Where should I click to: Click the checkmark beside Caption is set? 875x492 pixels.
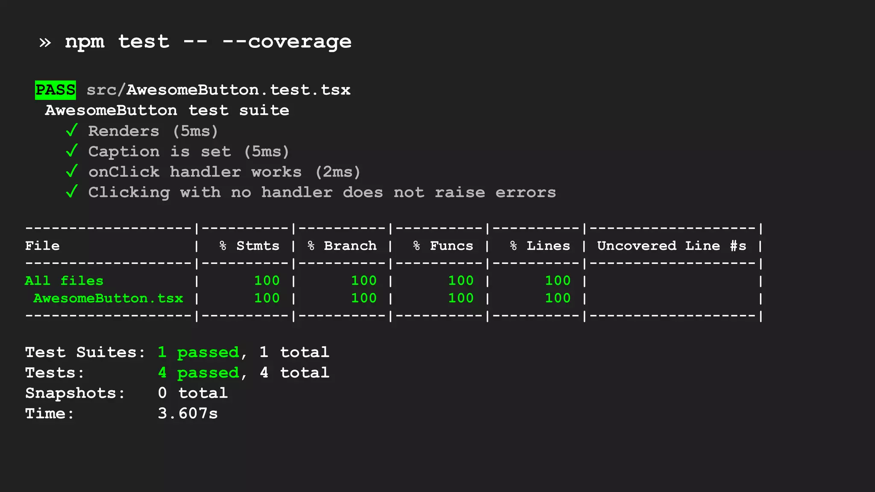point(72,151)
